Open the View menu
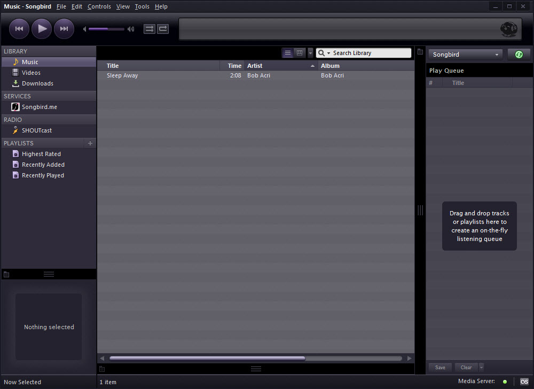This screenshot has width=534, height=389. (123, 6)
